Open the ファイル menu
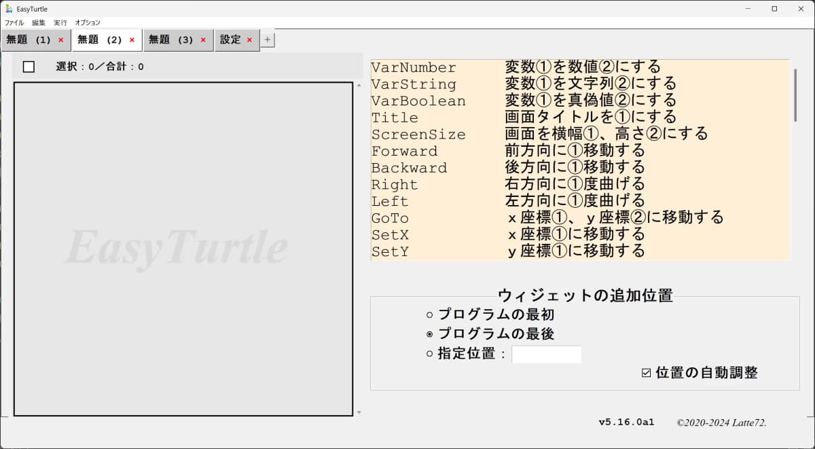 pyautogui.click(x=14, y=22)
